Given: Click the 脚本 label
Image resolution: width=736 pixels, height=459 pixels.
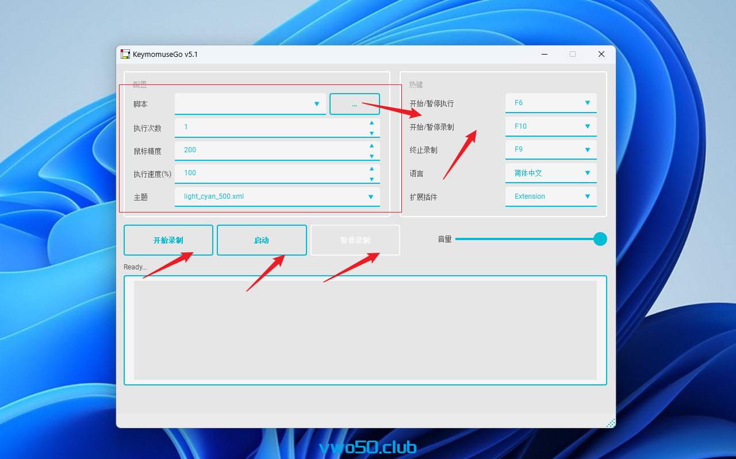Looking at the screenshot, I should point(140,105).
